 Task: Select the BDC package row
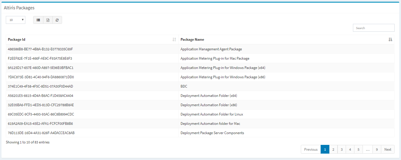200,86
